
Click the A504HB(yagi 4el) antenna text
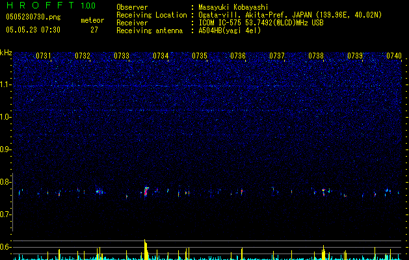(x=230, y=31)
